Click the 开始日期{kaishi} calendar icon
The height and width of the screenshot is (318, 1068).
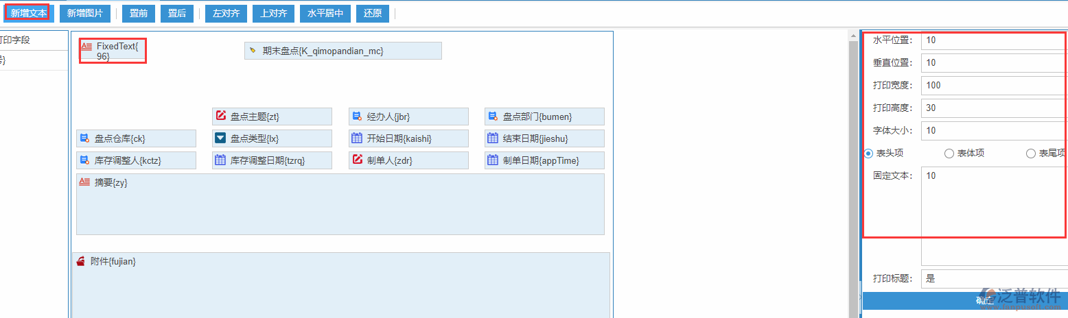click(x=357, y=138)
